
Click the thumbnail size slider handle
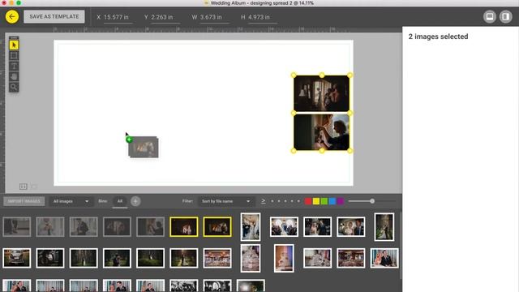pos(372,201)
